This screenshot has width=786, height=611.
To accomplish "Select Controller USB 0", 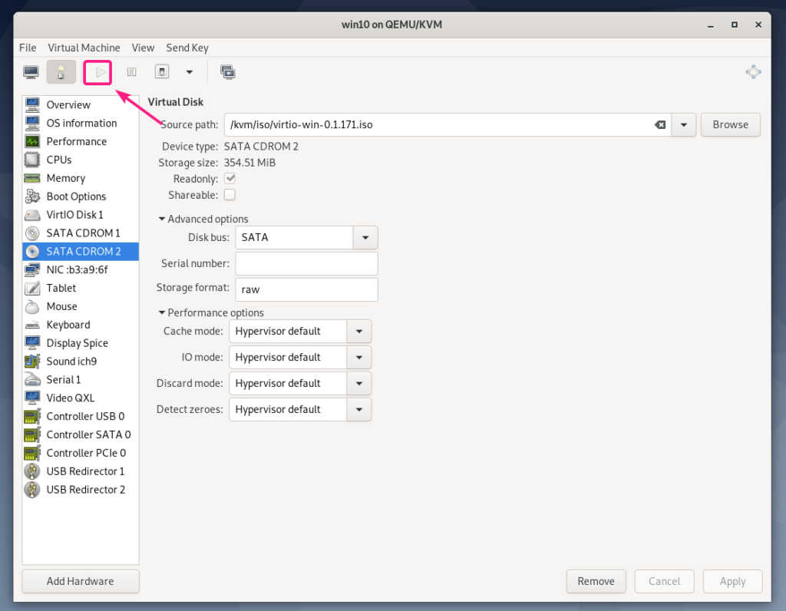I will (x=80, y=416).
